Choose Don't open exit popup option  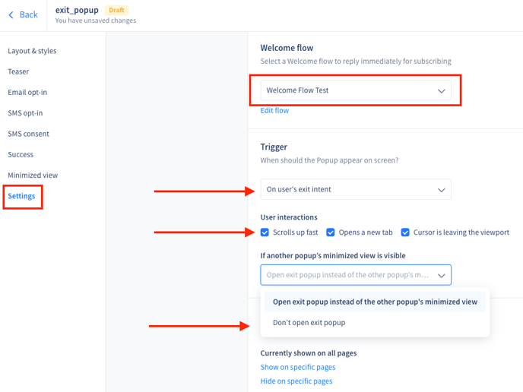[309, 323]
